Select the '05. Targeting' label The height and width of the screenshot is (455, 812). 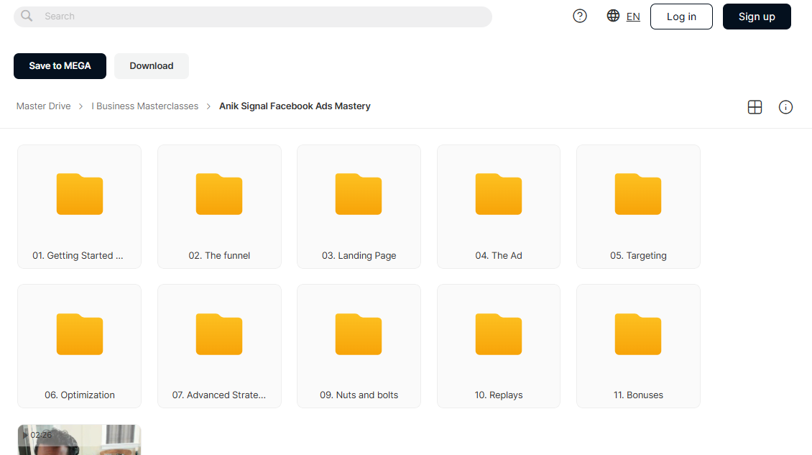[638, 255]
